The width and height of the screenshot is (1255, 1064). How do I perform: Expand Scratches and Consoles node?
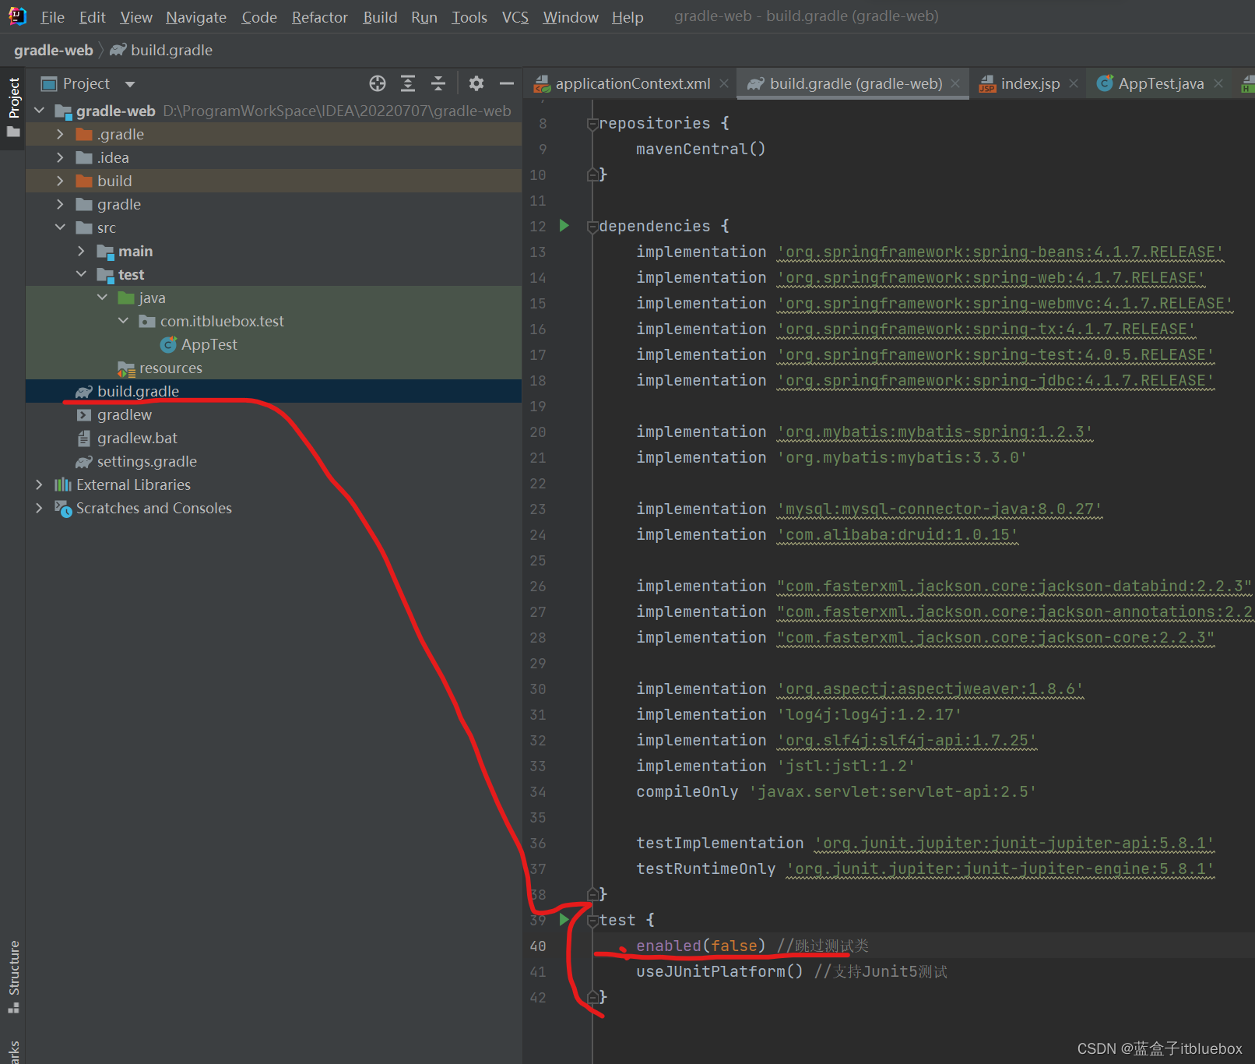39,508
